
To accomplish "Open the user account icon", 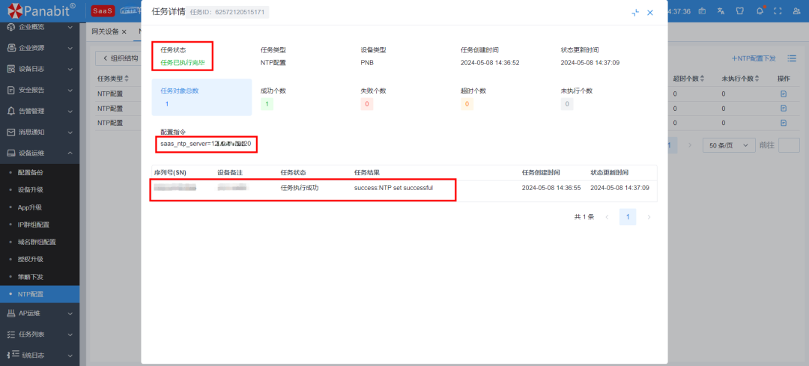I will pos(797,10).
